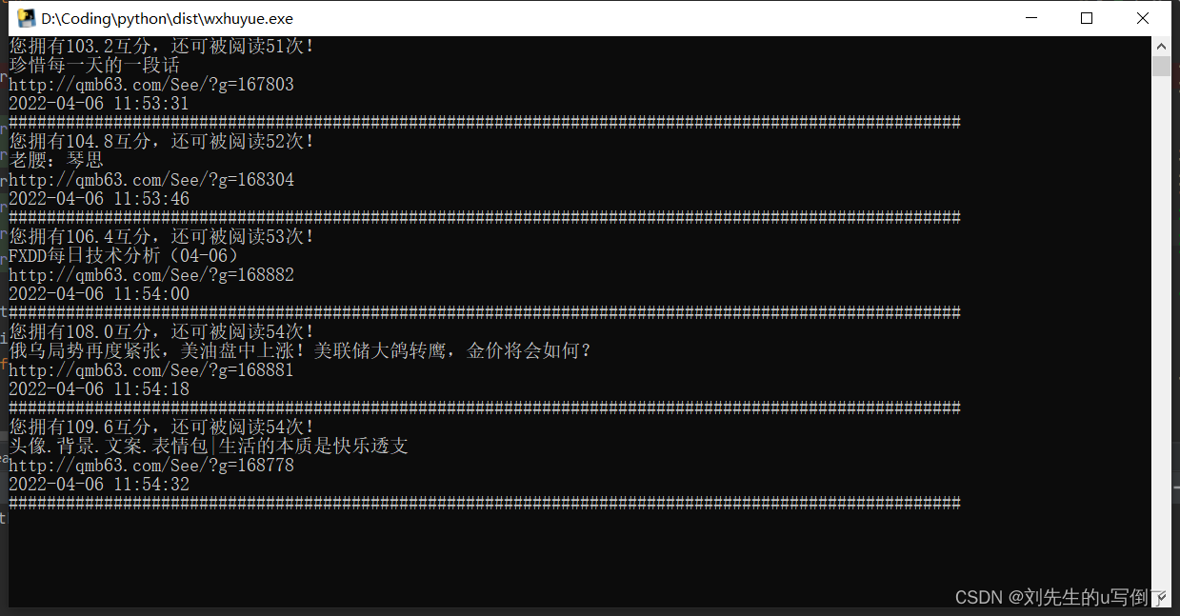Click URL ending in g=168778
Image resolution: width=1180 pixels, height=616 pixels.
click(151, 466)
